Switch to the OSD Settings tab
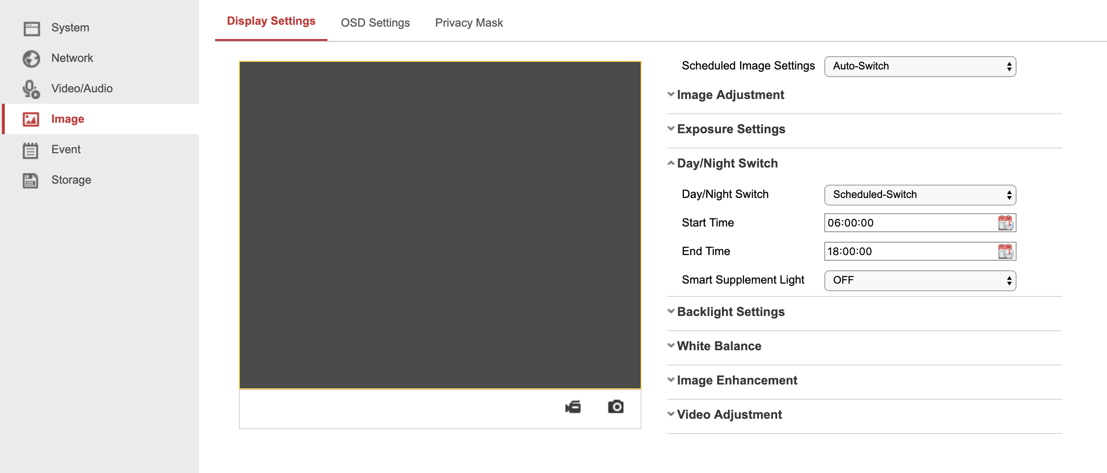 (x=375, y=22)
